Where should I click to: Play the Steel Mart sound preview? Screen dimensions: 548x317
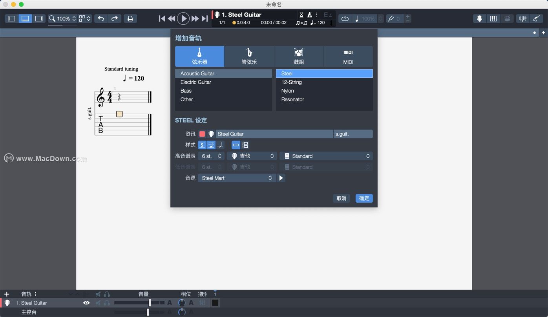(281, 178)
